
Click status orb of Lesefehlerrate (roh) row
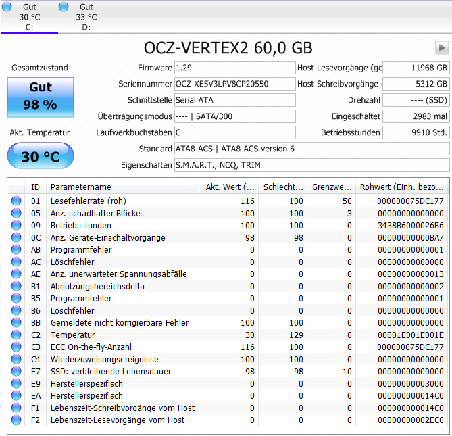point(16,201)
